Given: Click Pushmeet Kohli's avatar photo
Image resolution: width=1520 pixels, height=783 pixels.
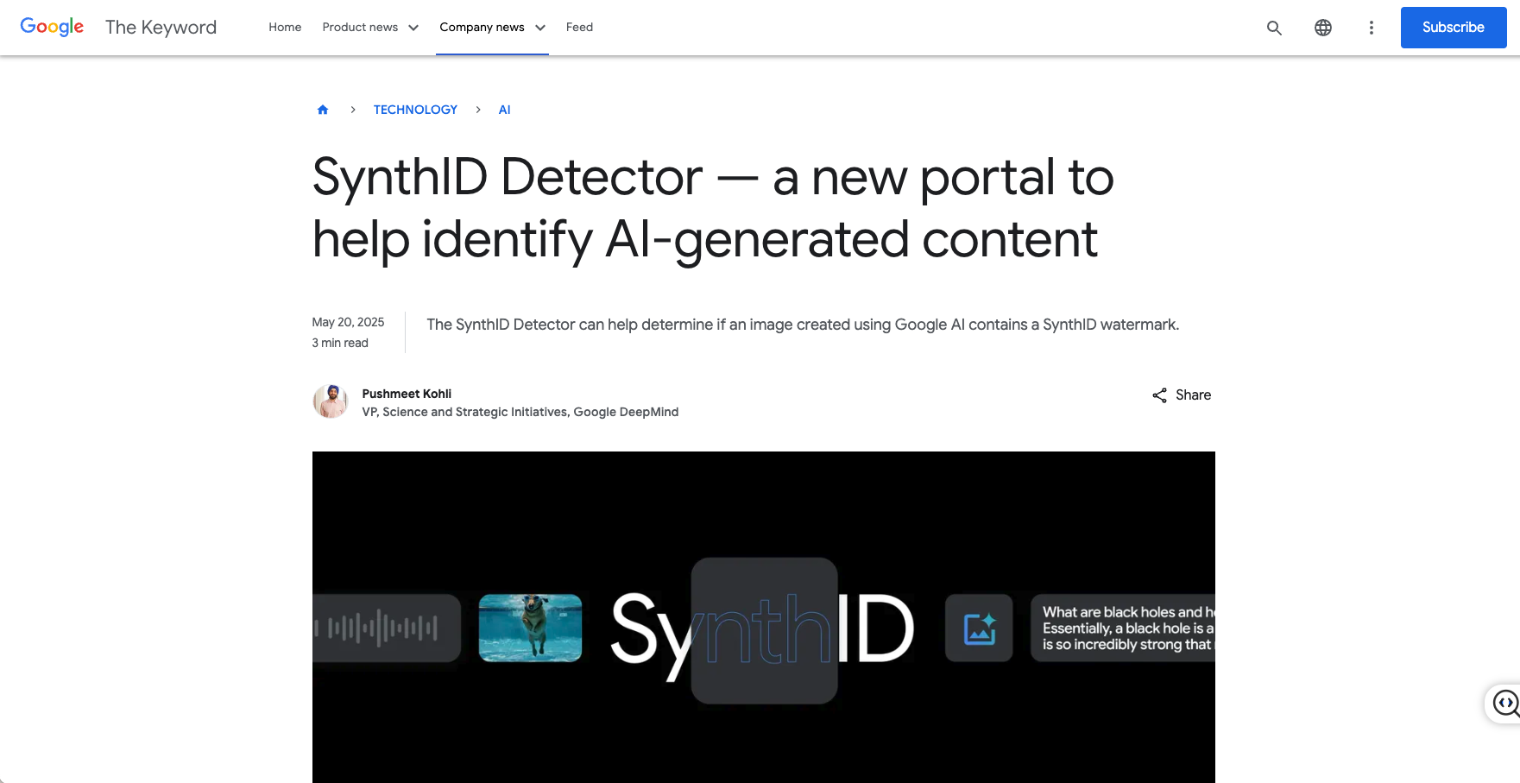Looking at the screenshot, I should [330, 401].
